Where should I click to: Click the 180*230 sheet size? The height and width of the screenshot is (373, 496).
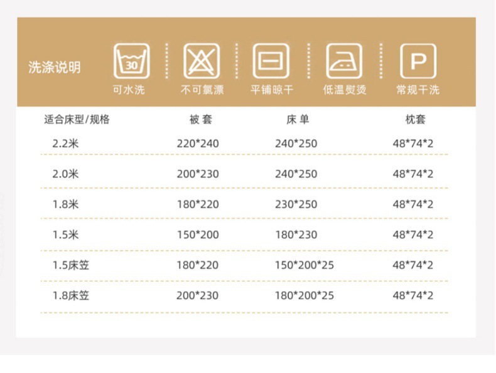pos(296,234)
